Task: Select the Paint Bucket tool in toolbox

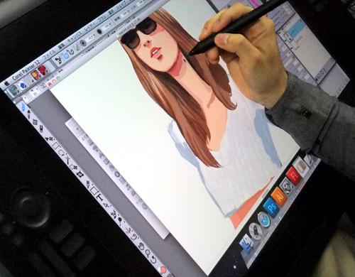Action: [35, 122]
